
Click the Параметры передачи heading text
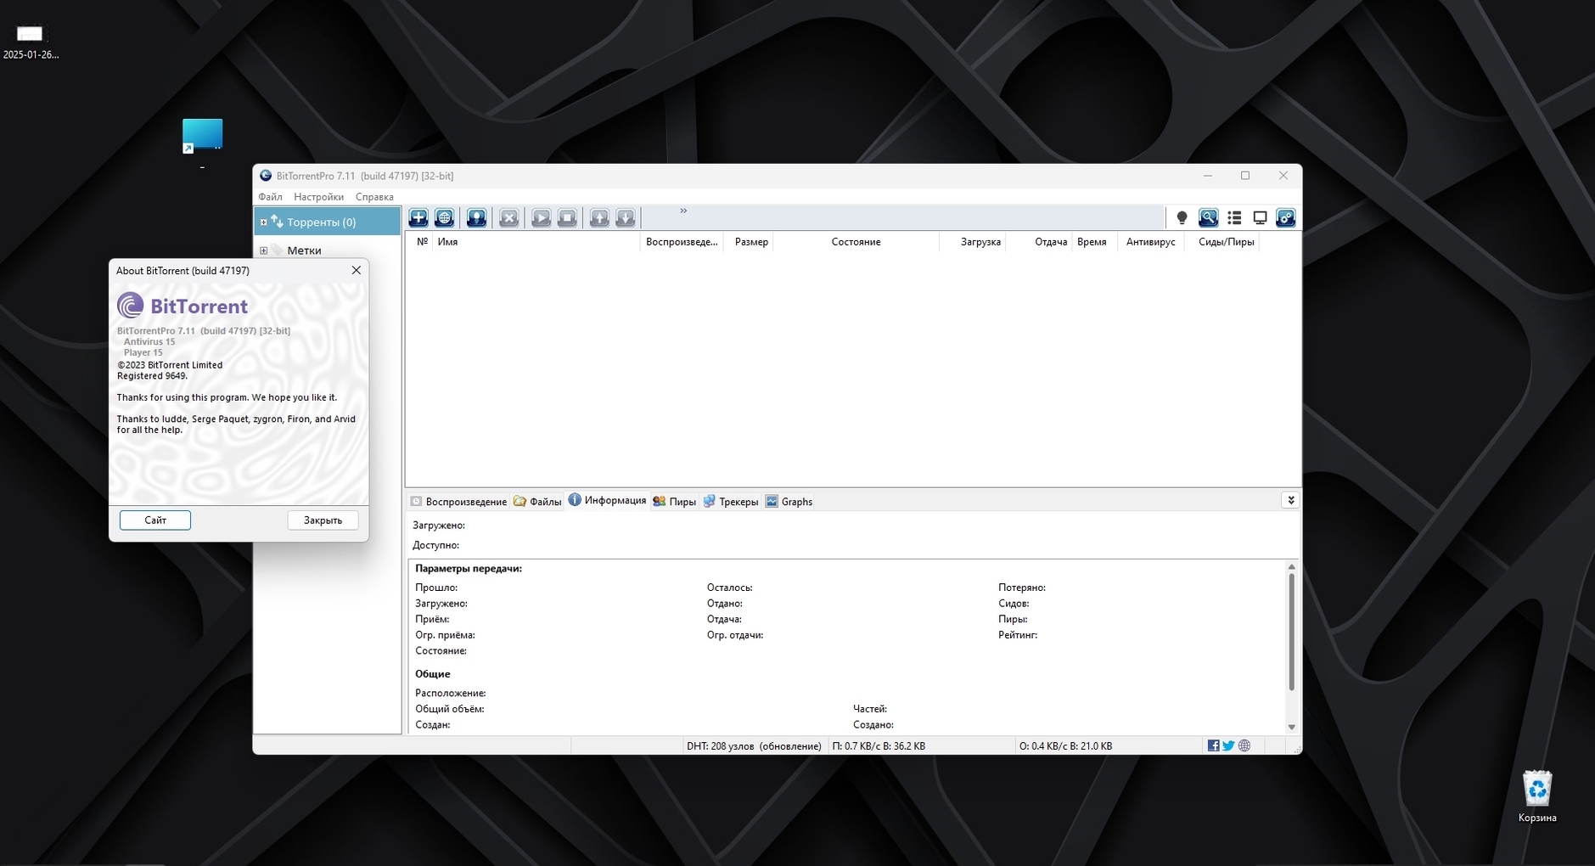click(469, 569)
